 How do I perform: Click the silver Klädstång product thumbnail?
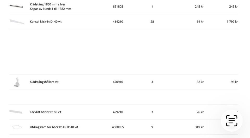(16, 6)
